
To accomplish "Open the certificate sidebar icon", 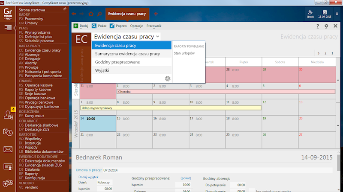I will [8, 167].
